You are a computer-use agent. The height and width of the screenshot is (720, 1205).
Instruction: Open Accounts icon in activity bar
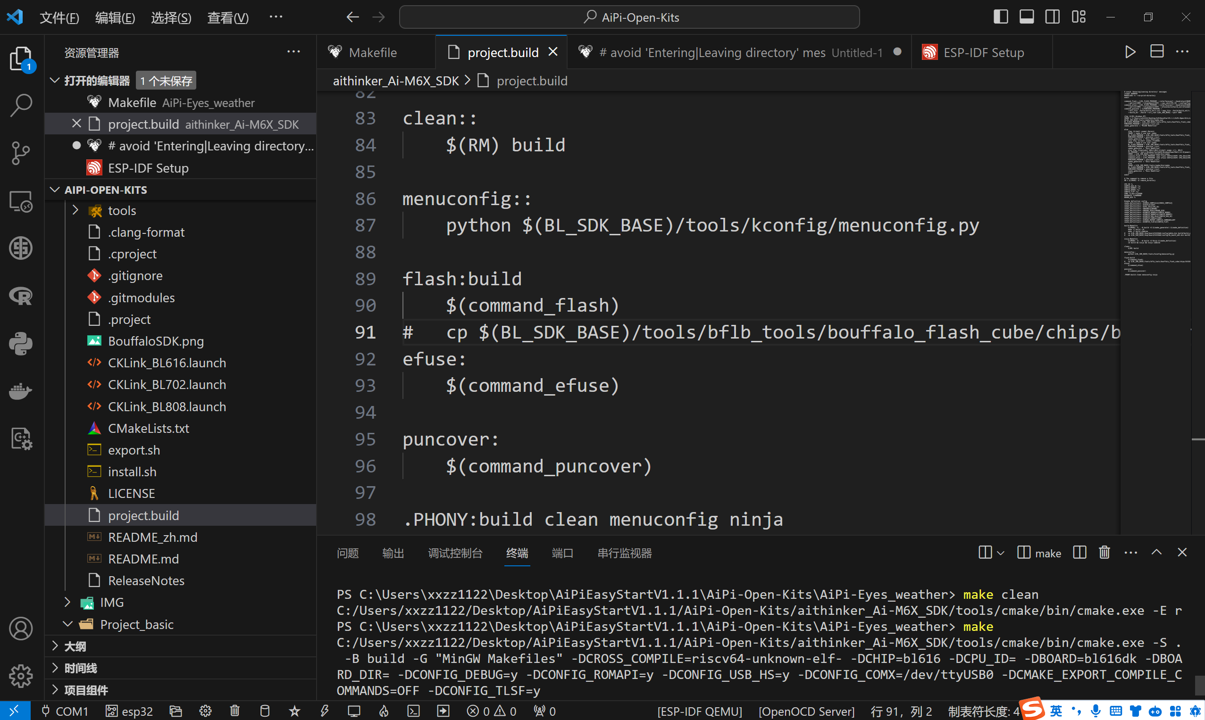tap(21, 629)
